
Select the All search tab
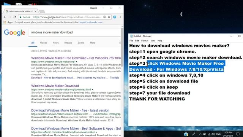[33, 43]
